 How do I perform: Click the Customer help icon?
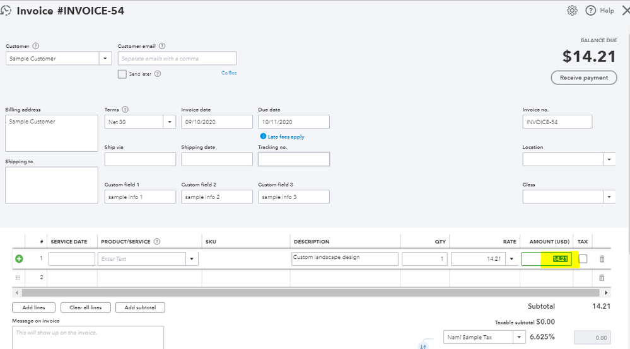35,46
